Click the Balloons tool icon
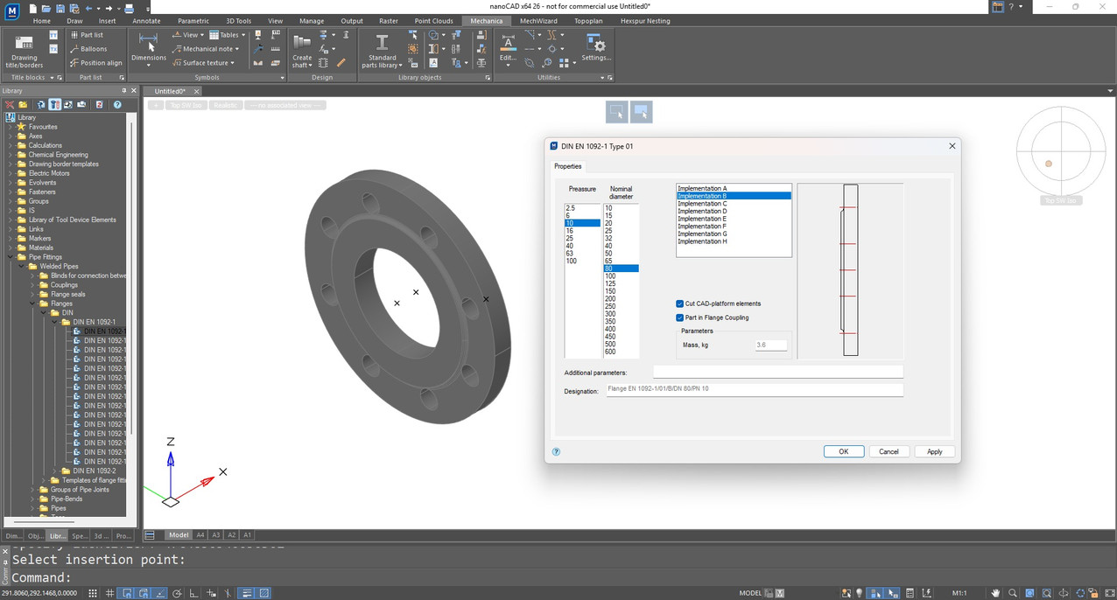This screenshot has height=600, width=1117. (74, 49)
